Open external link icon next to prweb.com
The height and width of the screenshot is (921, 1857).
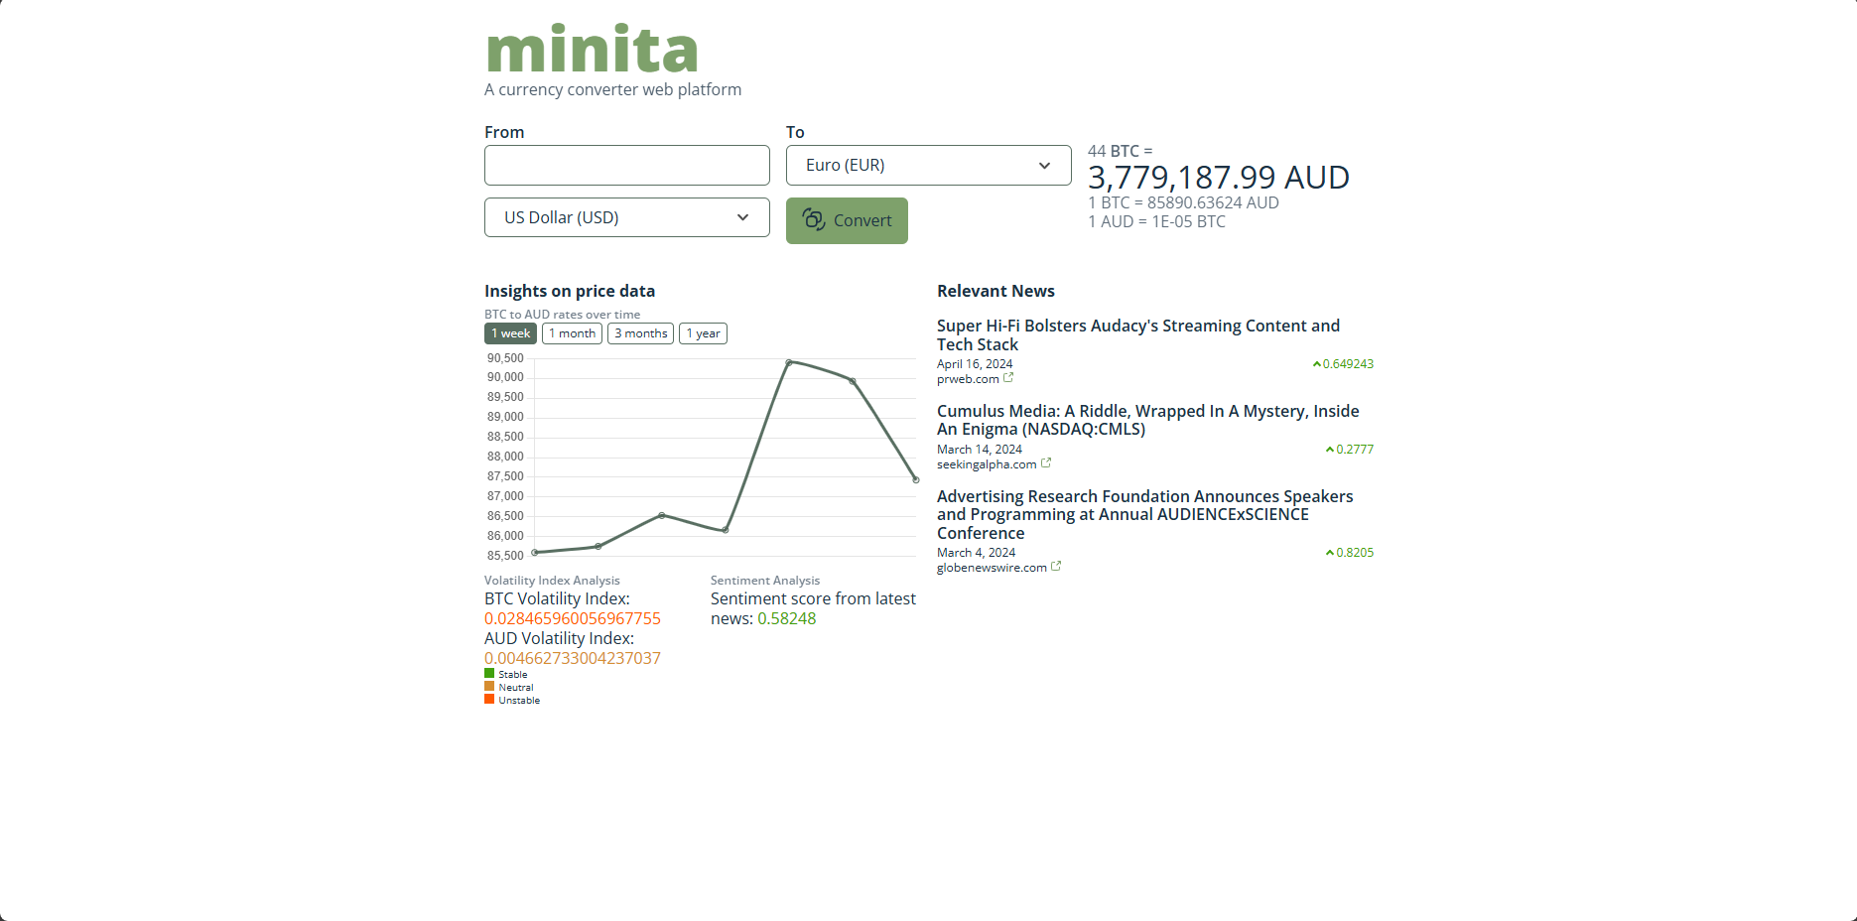pyautogui.click(x=1008, y=378)
